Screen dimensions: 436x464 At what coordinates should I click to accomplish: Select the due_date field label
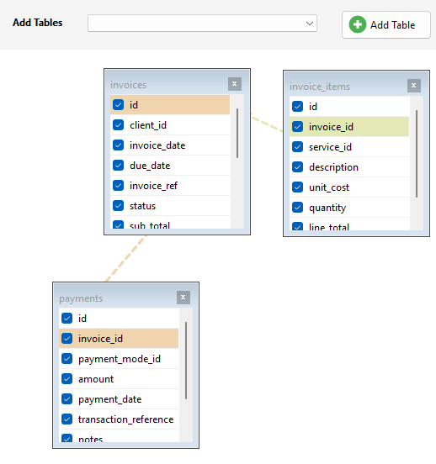click(x=150, y=166)
